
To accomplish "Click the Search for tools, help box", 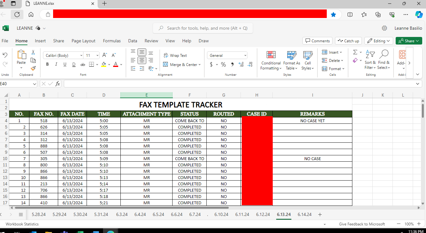I will pyautogui.click(x=203, y=28).
